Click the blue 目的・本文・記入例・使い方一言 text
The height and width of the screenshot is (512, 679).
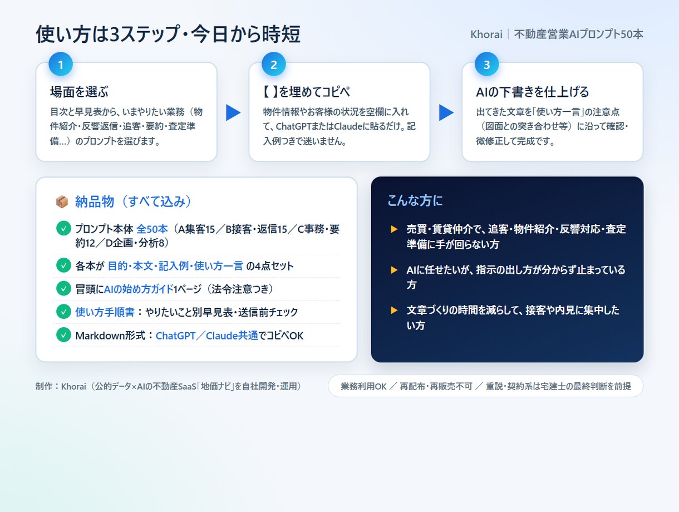[175, 266]
